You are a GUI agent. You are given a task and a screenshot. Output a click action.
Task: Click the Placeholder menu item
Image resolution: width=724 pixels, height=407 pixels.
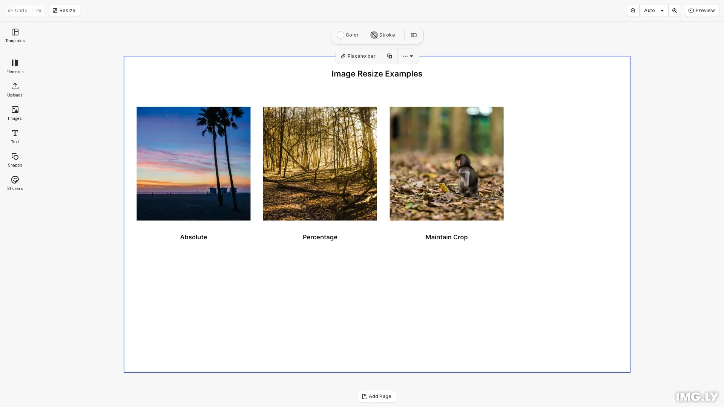pos(357,56)
